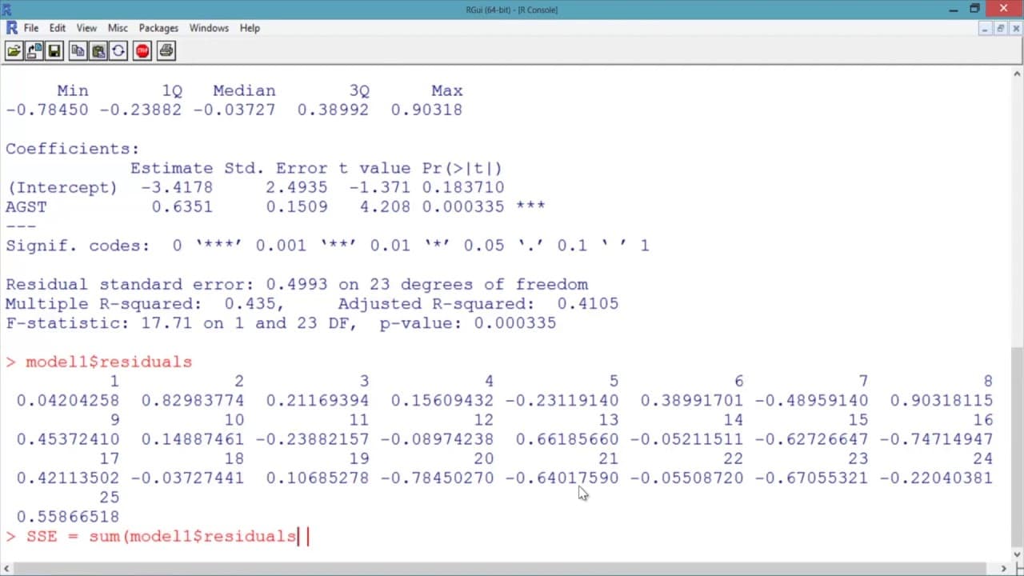Screen dimensions: 1024x576
Task: Click in the SSE = sum(model1$residuals command line
Action: click(157, 536)
